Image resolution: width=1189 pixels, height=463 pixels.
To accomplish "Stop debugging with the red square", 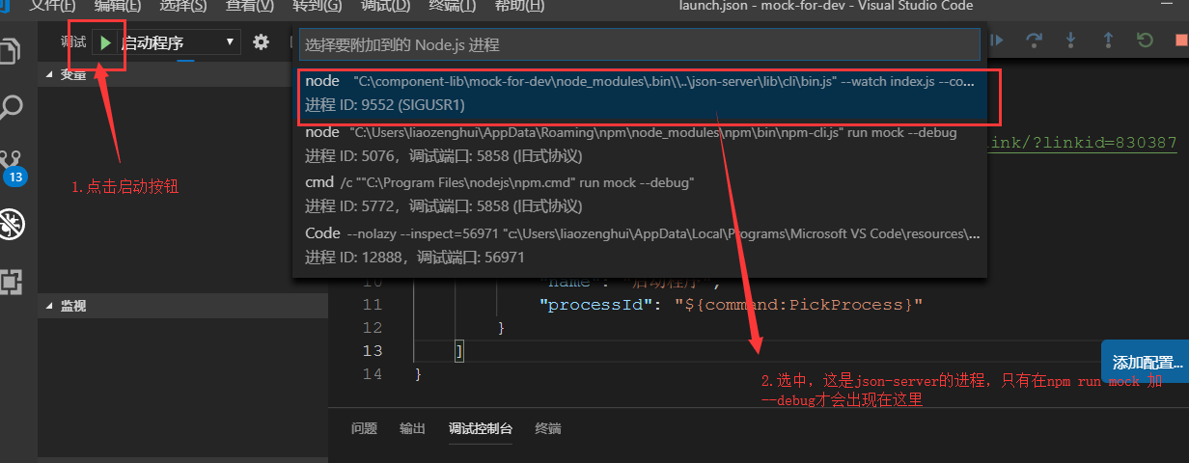I will tap(1181, 41).
